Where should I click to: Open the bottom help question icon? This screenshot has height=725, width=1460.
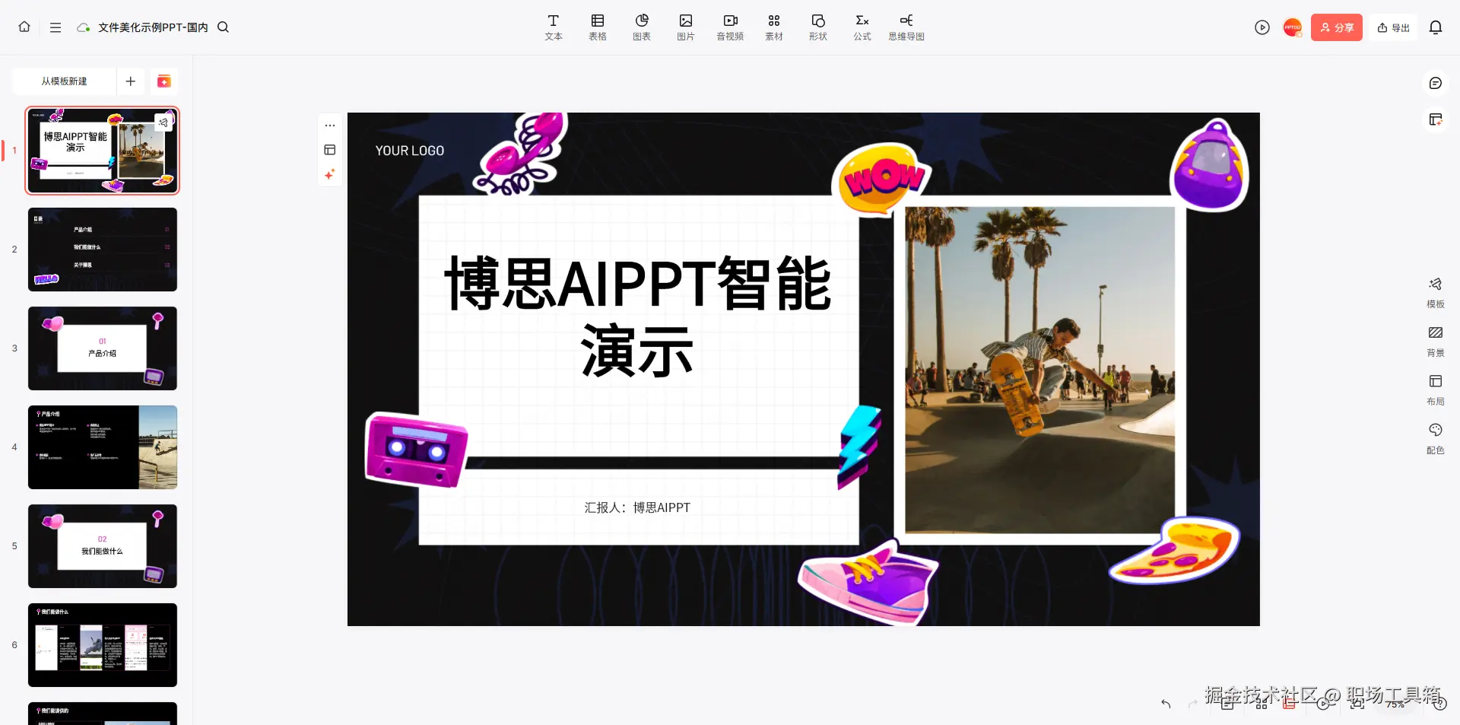[1440, 704]
